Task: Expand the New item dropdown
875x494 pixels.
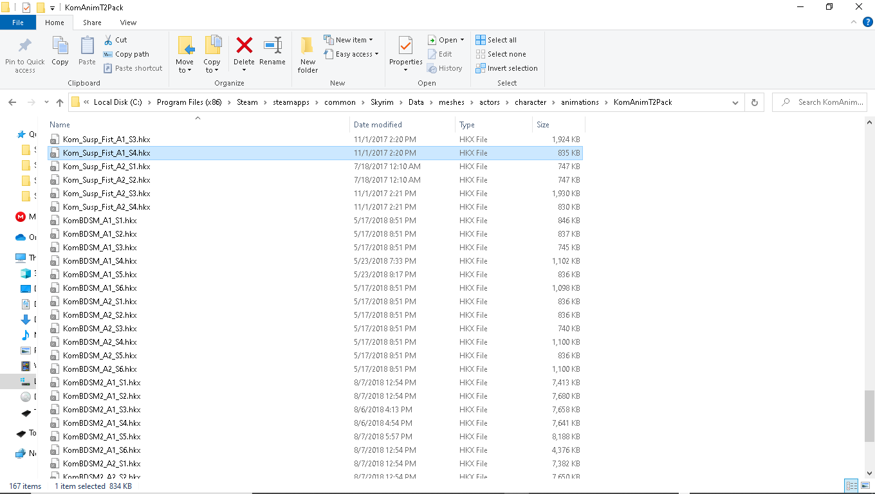Action: pos(348,40)
